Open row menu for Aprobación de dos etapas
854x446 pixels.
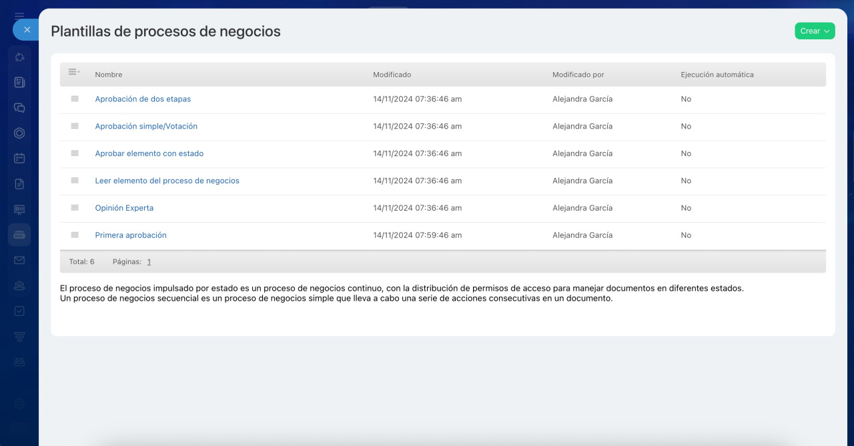[75, 99]
